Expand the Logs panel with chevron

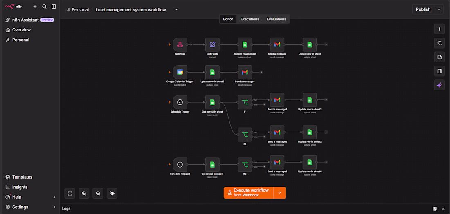pyautogui.click(x=443, y=209)
